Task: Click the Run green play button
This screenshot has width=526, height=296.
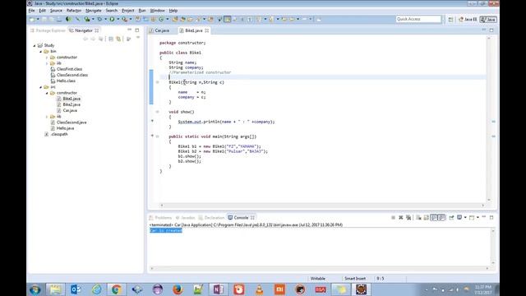Action: pyautogui.click(x=112, y=20)
